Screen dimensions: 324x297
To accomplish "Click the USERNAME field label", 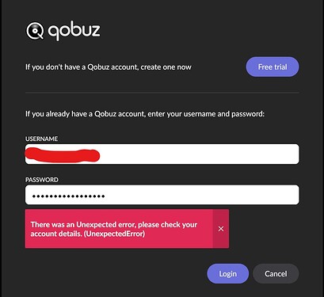I will point(41,139).
